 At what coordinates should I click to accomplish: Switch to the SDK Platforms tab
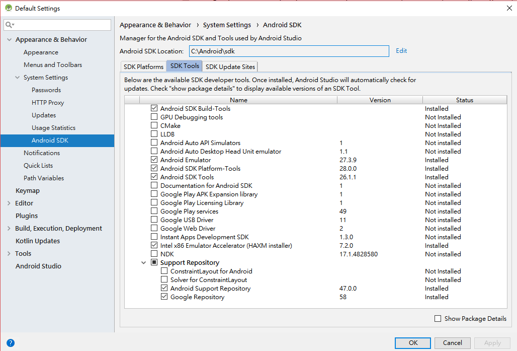tap(143, 66)
